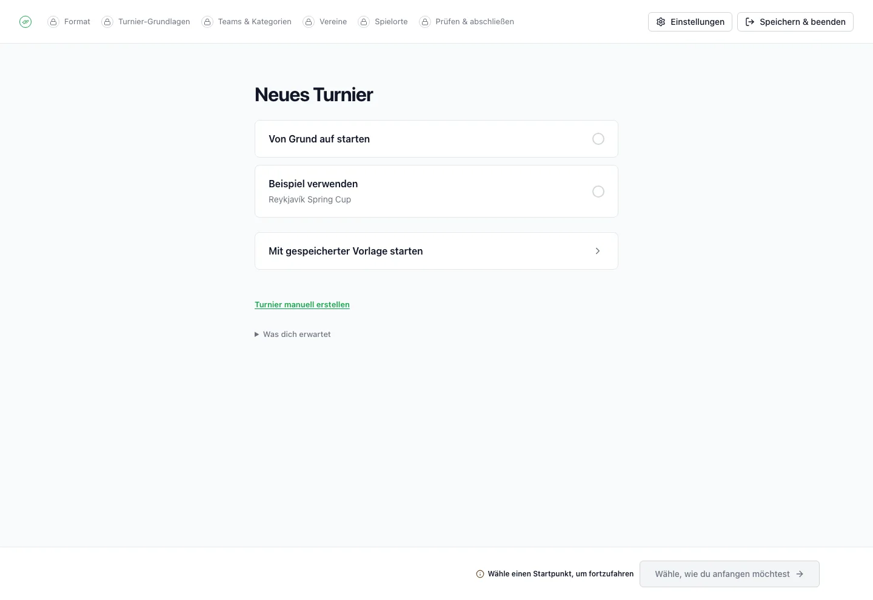Click the lock icon beside Turnier-Grundlagen
The width and height of the screenshot is (873, 600).
click(x=107, y=22)
